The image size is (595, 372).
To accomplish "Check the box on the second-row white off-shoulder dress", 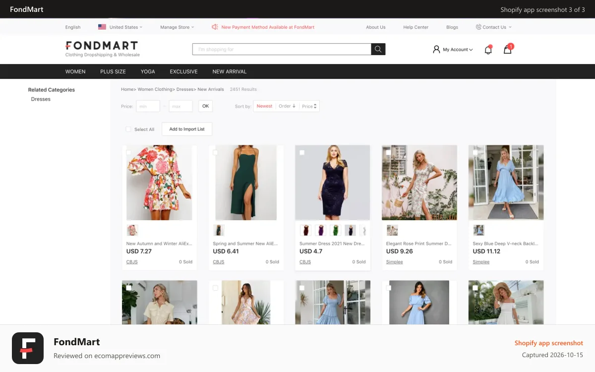I will (x=475, y=288).
